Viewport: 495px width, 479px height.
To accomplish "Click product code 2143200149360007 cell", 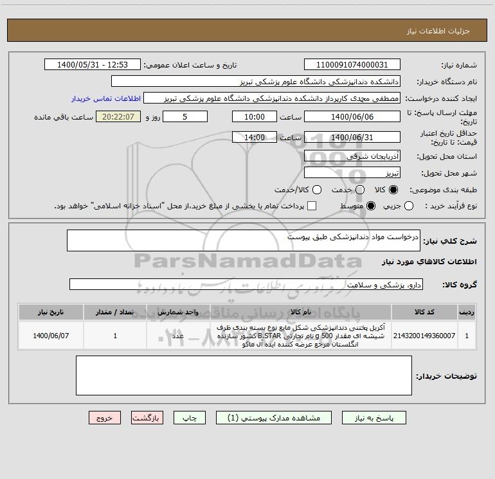I will tap(424, 336).
